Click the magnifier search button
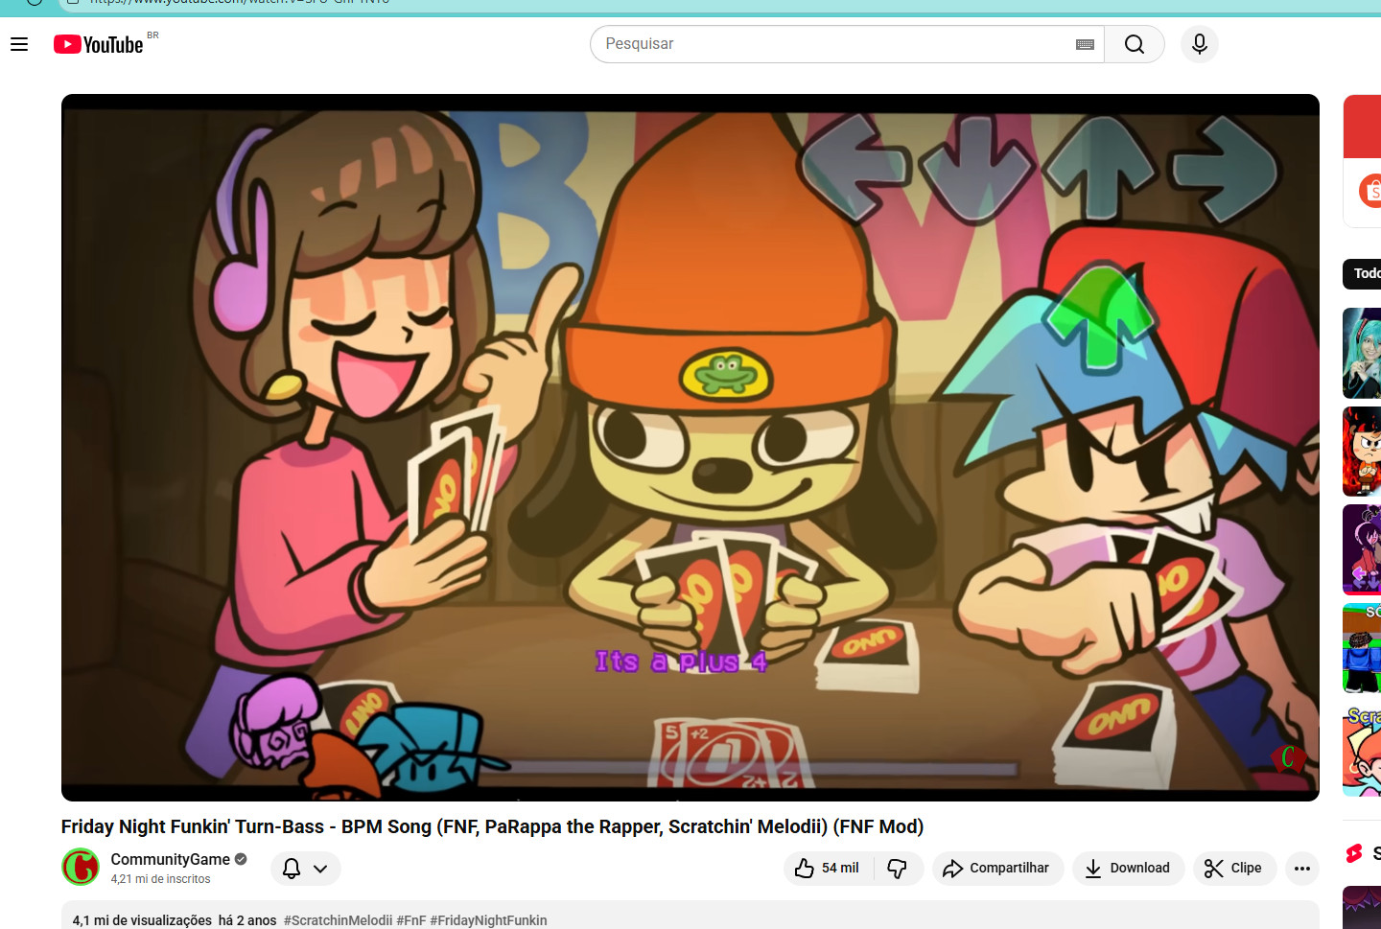 pyautogui.click(x=1135, y=44)
